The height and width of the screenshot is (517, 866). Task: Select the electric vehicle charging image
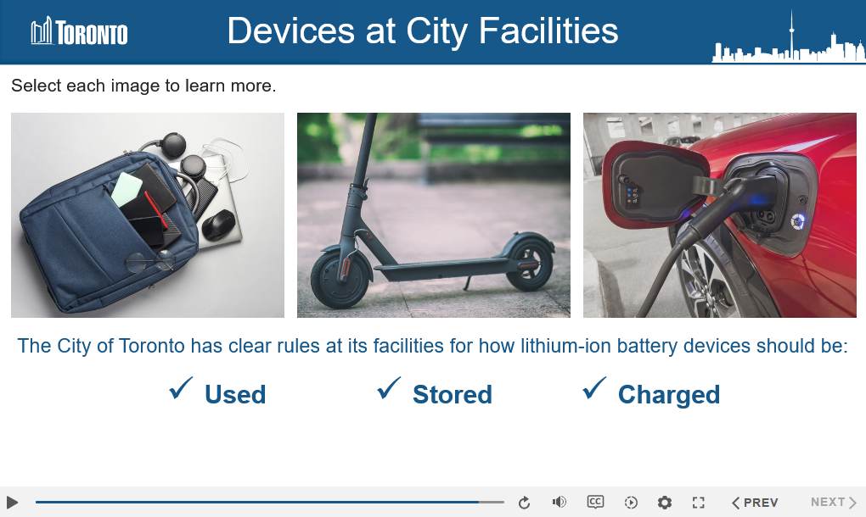tap(719, 214)
